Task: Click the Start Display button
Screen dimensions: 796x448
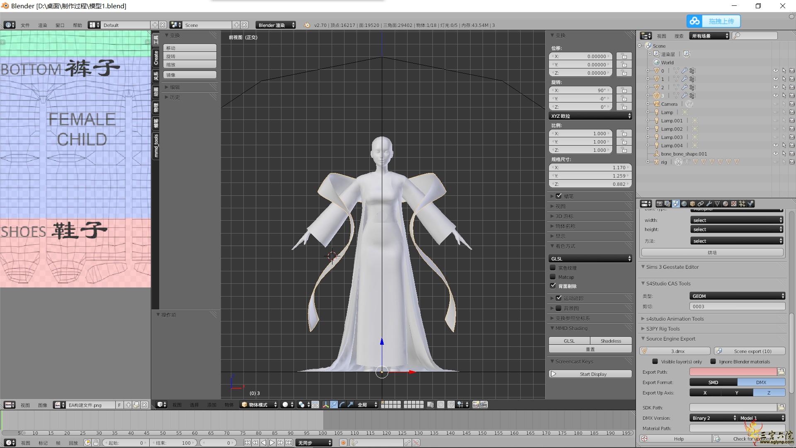Action: point(590,374)
